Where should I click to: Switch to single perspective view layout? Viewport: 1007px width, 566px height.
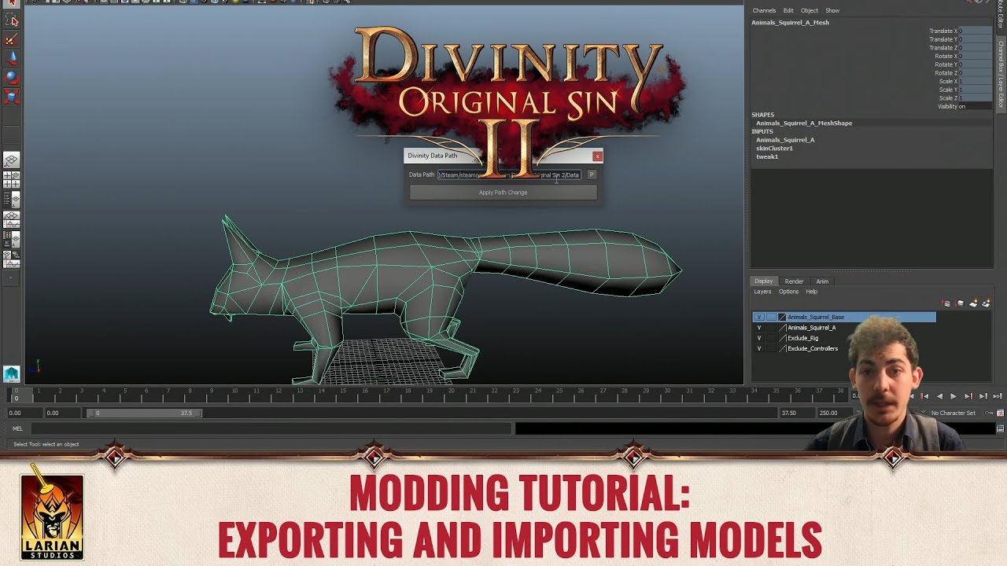(x=12, y=160)
